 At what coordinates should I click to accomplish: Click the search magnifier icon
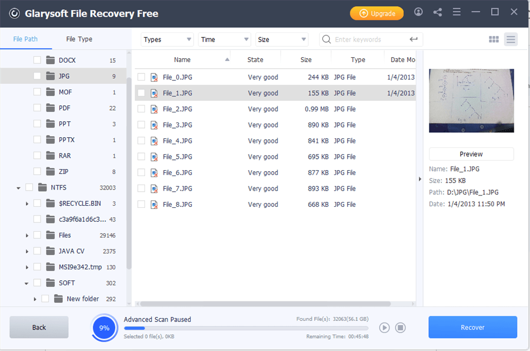[x=326, y=39]
